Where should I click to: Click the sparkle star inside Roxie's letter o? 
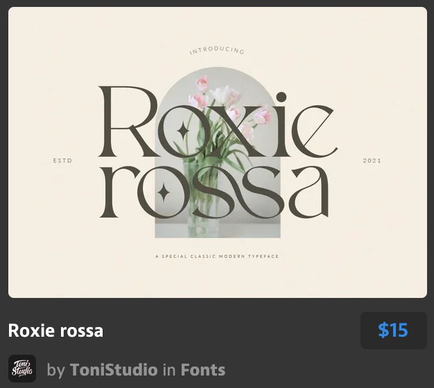(x=183, y=131)
